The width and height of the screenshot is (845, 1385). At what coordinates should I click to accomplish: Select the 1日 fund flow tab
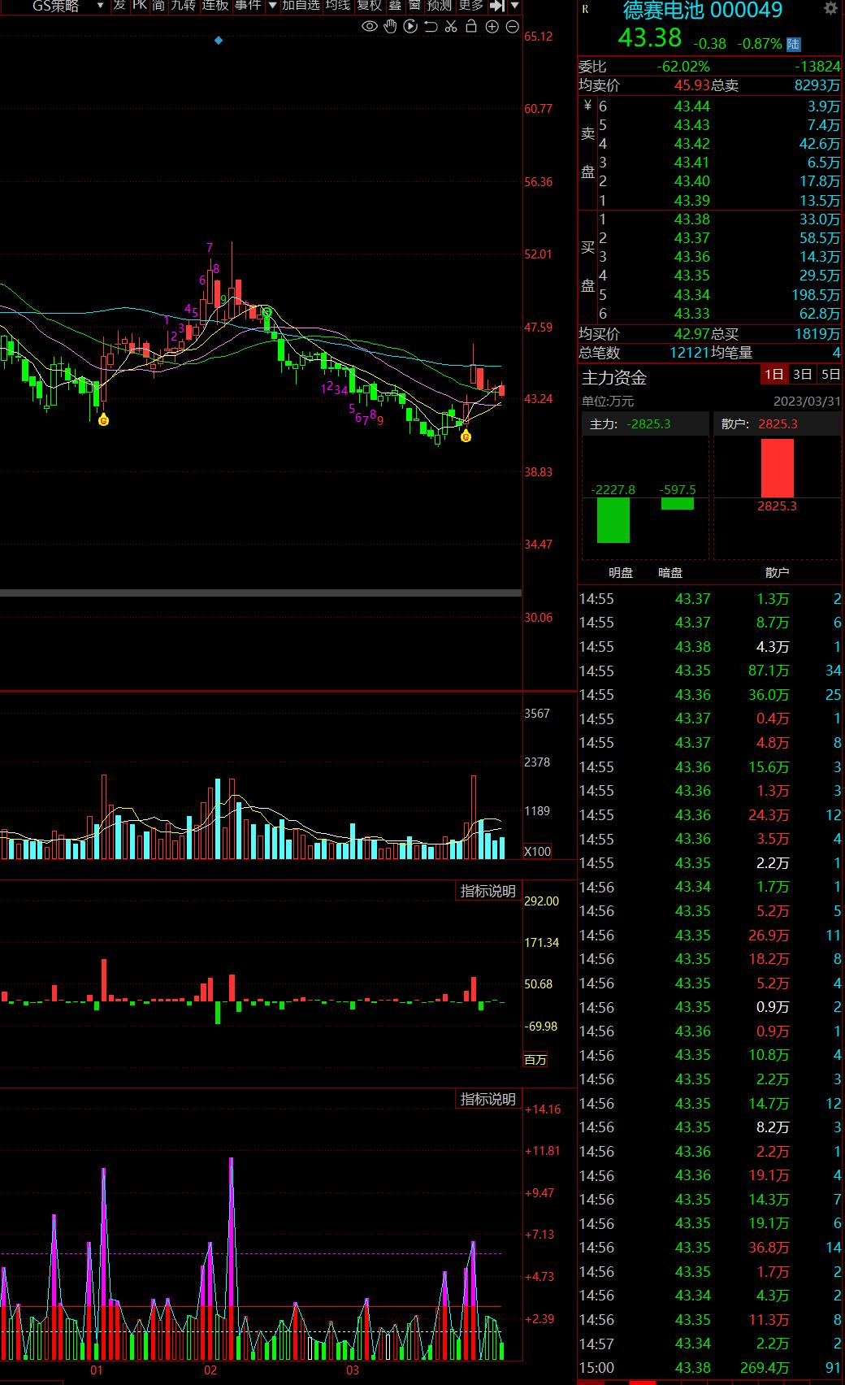pos(773,374)
